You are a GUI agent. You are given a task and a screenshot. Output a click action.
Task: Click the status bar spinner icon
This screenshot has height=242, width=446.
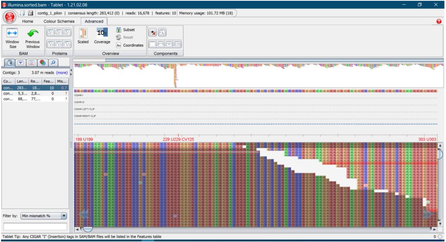click(x=440, y=237)
